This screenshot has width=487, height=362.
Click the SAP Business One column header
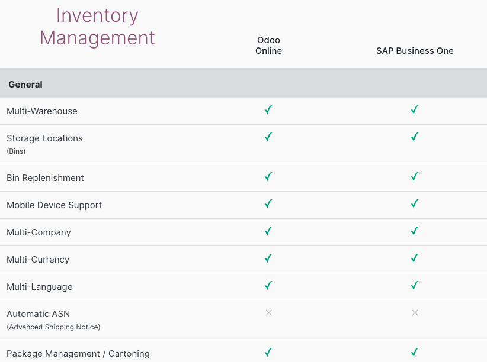415,50
